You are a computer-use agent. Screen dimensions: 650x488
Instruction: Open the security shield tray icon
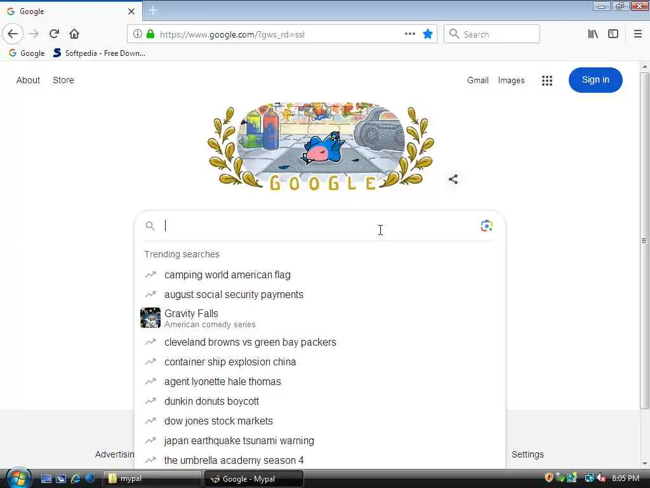coord(549,478)
